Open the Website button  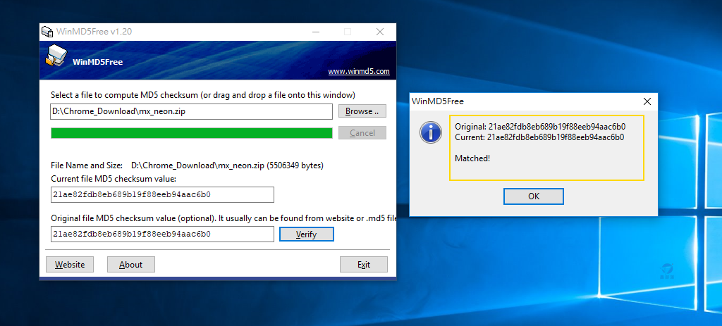pyautogui.click(x=70, y=264)
